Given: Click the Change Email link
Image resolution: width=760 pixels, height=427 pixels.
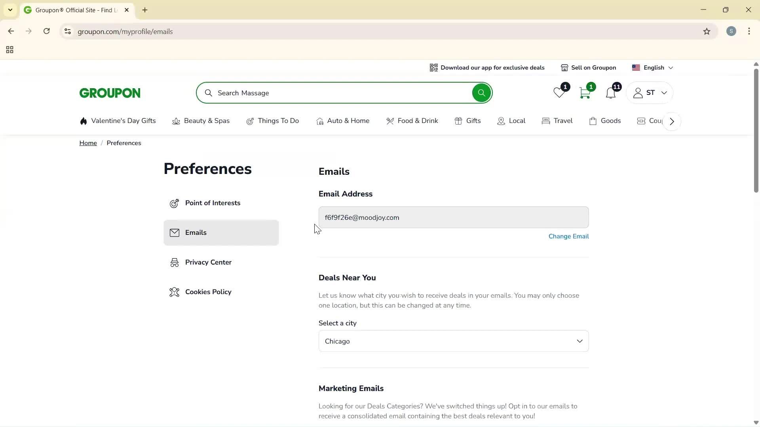Looking at the screenshot, I should pos(568,236).
